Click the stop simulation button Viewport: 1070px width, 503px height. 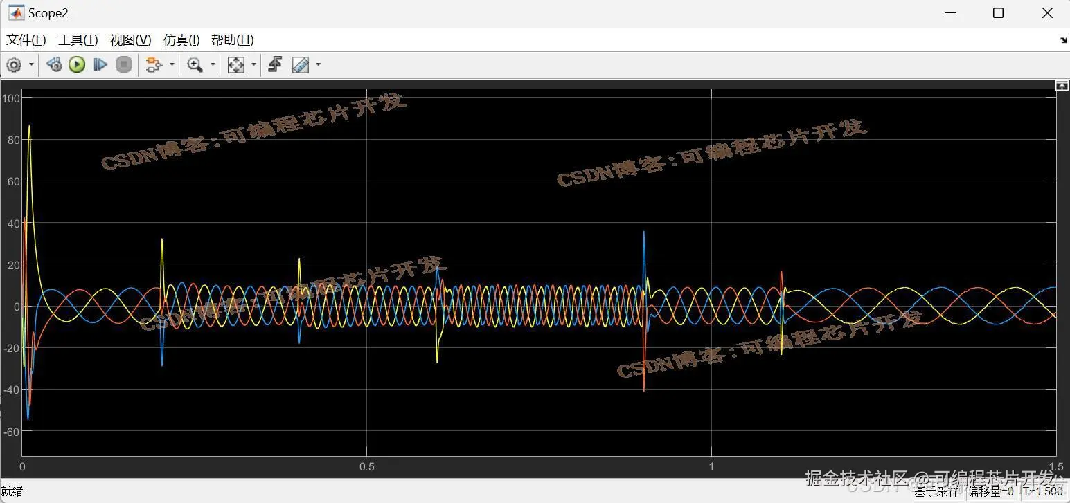(x=124, y=65)
